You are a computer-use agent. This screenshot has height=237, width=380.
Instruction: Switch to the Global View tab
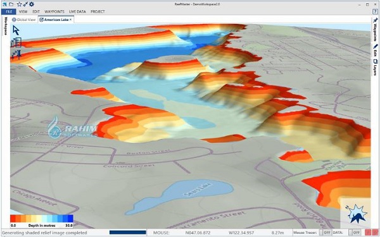coord(24,20)
